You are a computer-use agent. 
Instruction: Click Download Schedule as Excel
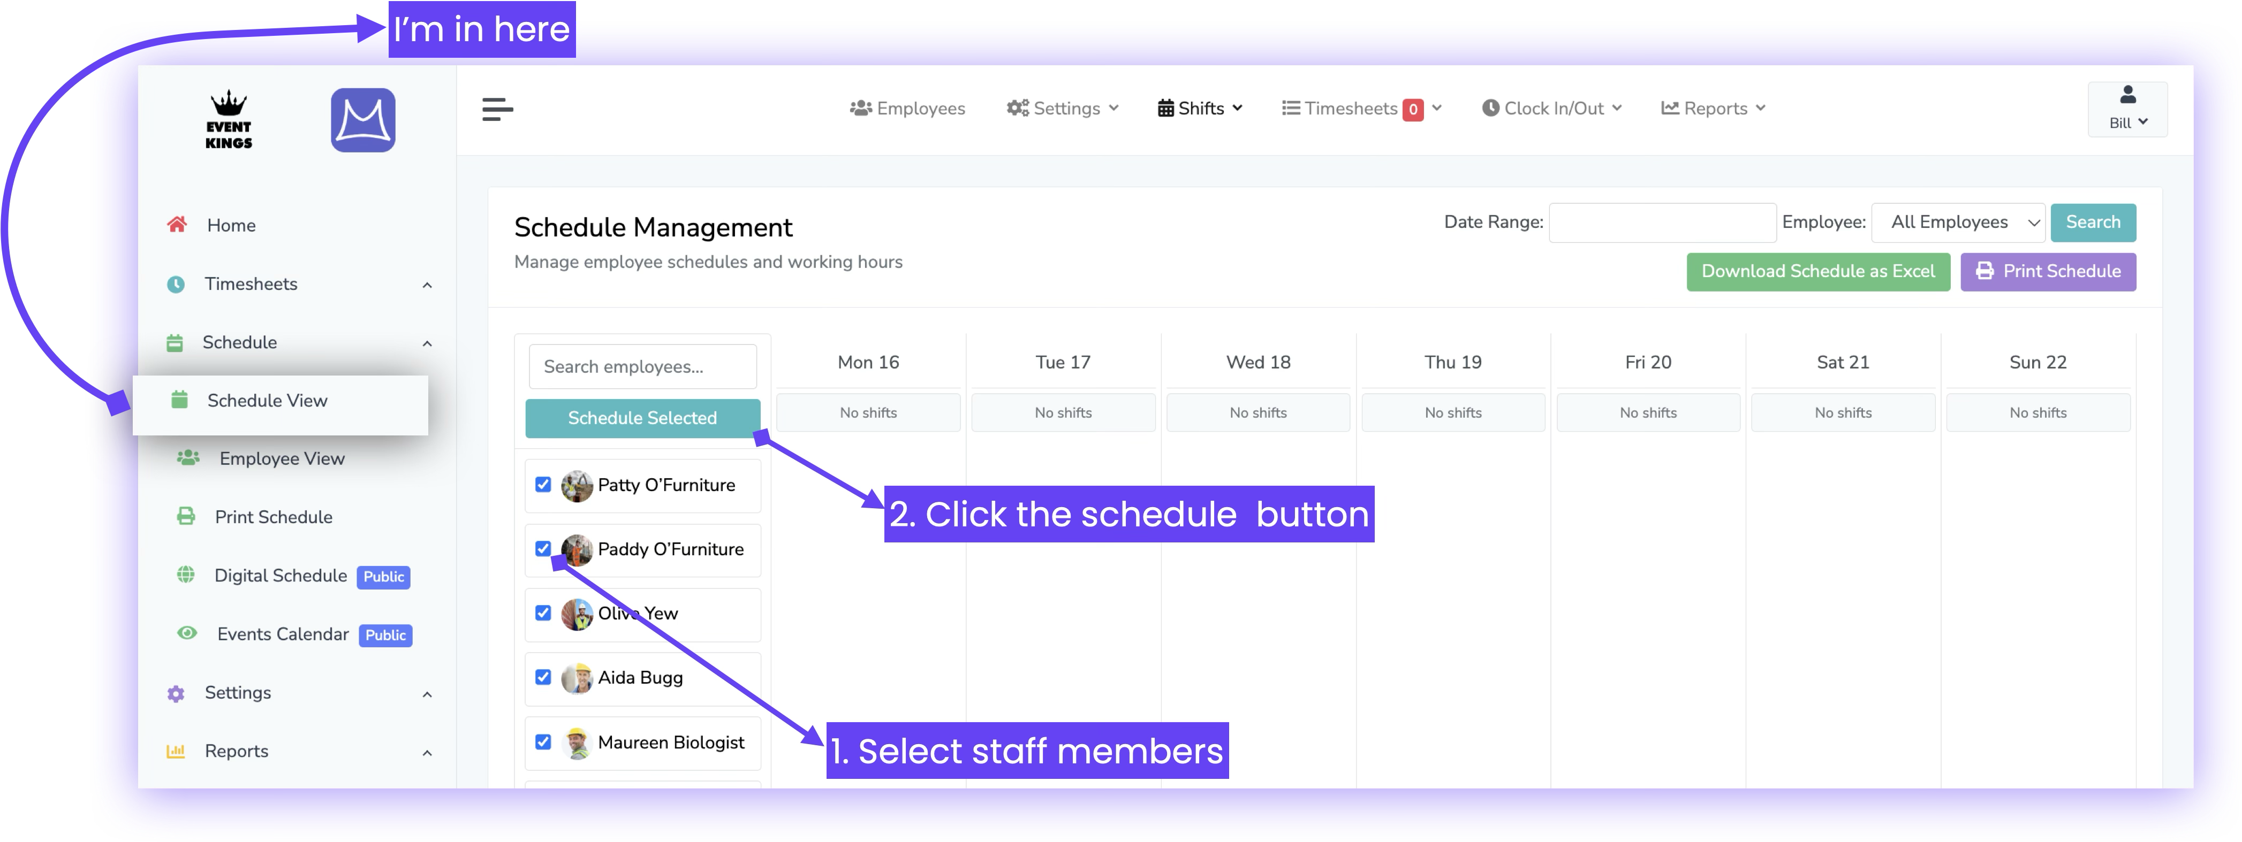[1818, 271]
